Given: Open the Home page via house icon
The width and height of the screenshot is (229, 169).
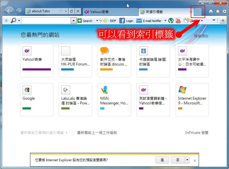Looking at the screenshot, I should coord(211,11).
